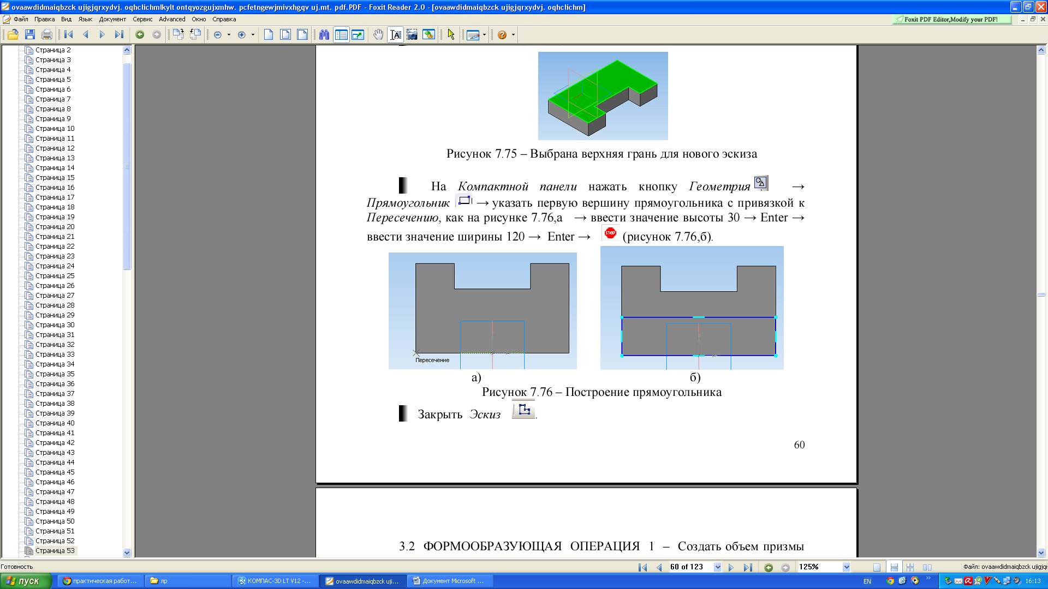Go to next page in status bar
Screen dimensions: 1048x589
pos(731,567)
